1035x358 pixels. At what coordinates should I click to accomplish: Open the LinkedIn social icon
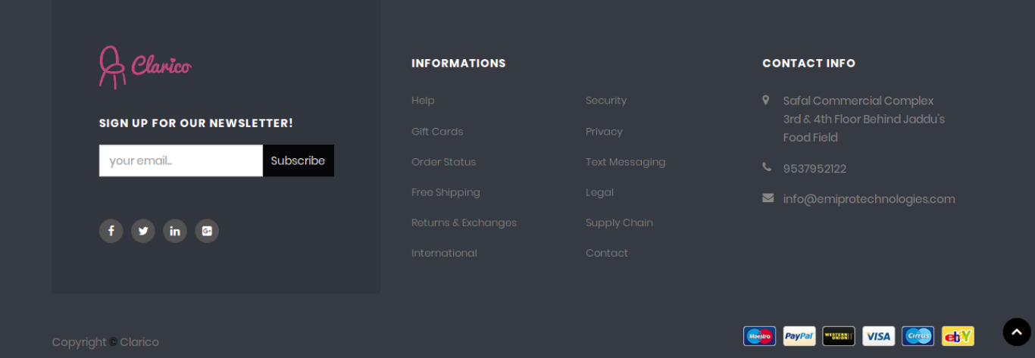point(175,231)
